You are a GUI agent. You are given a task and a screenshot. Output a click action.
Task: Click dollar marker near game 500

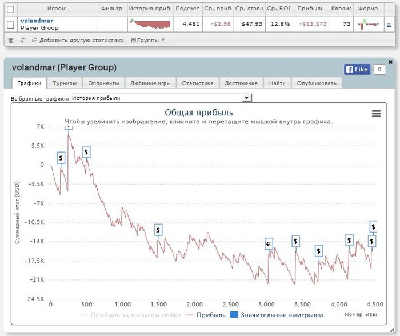pos(86,152)
